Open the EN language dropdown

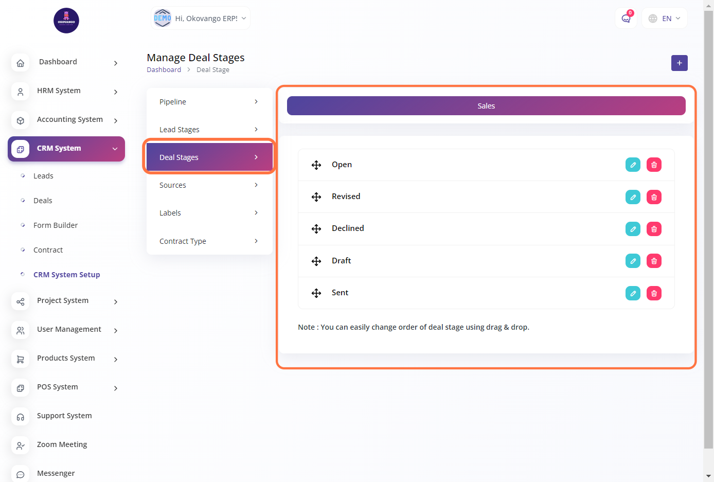coord(665,19)
